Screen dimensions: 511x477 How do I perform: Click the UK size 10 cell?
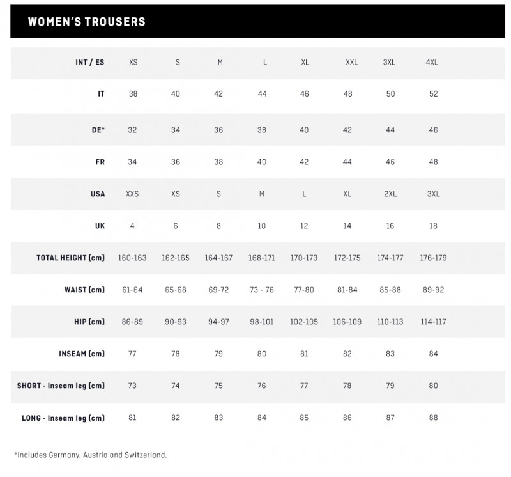(x=261, y=226)
